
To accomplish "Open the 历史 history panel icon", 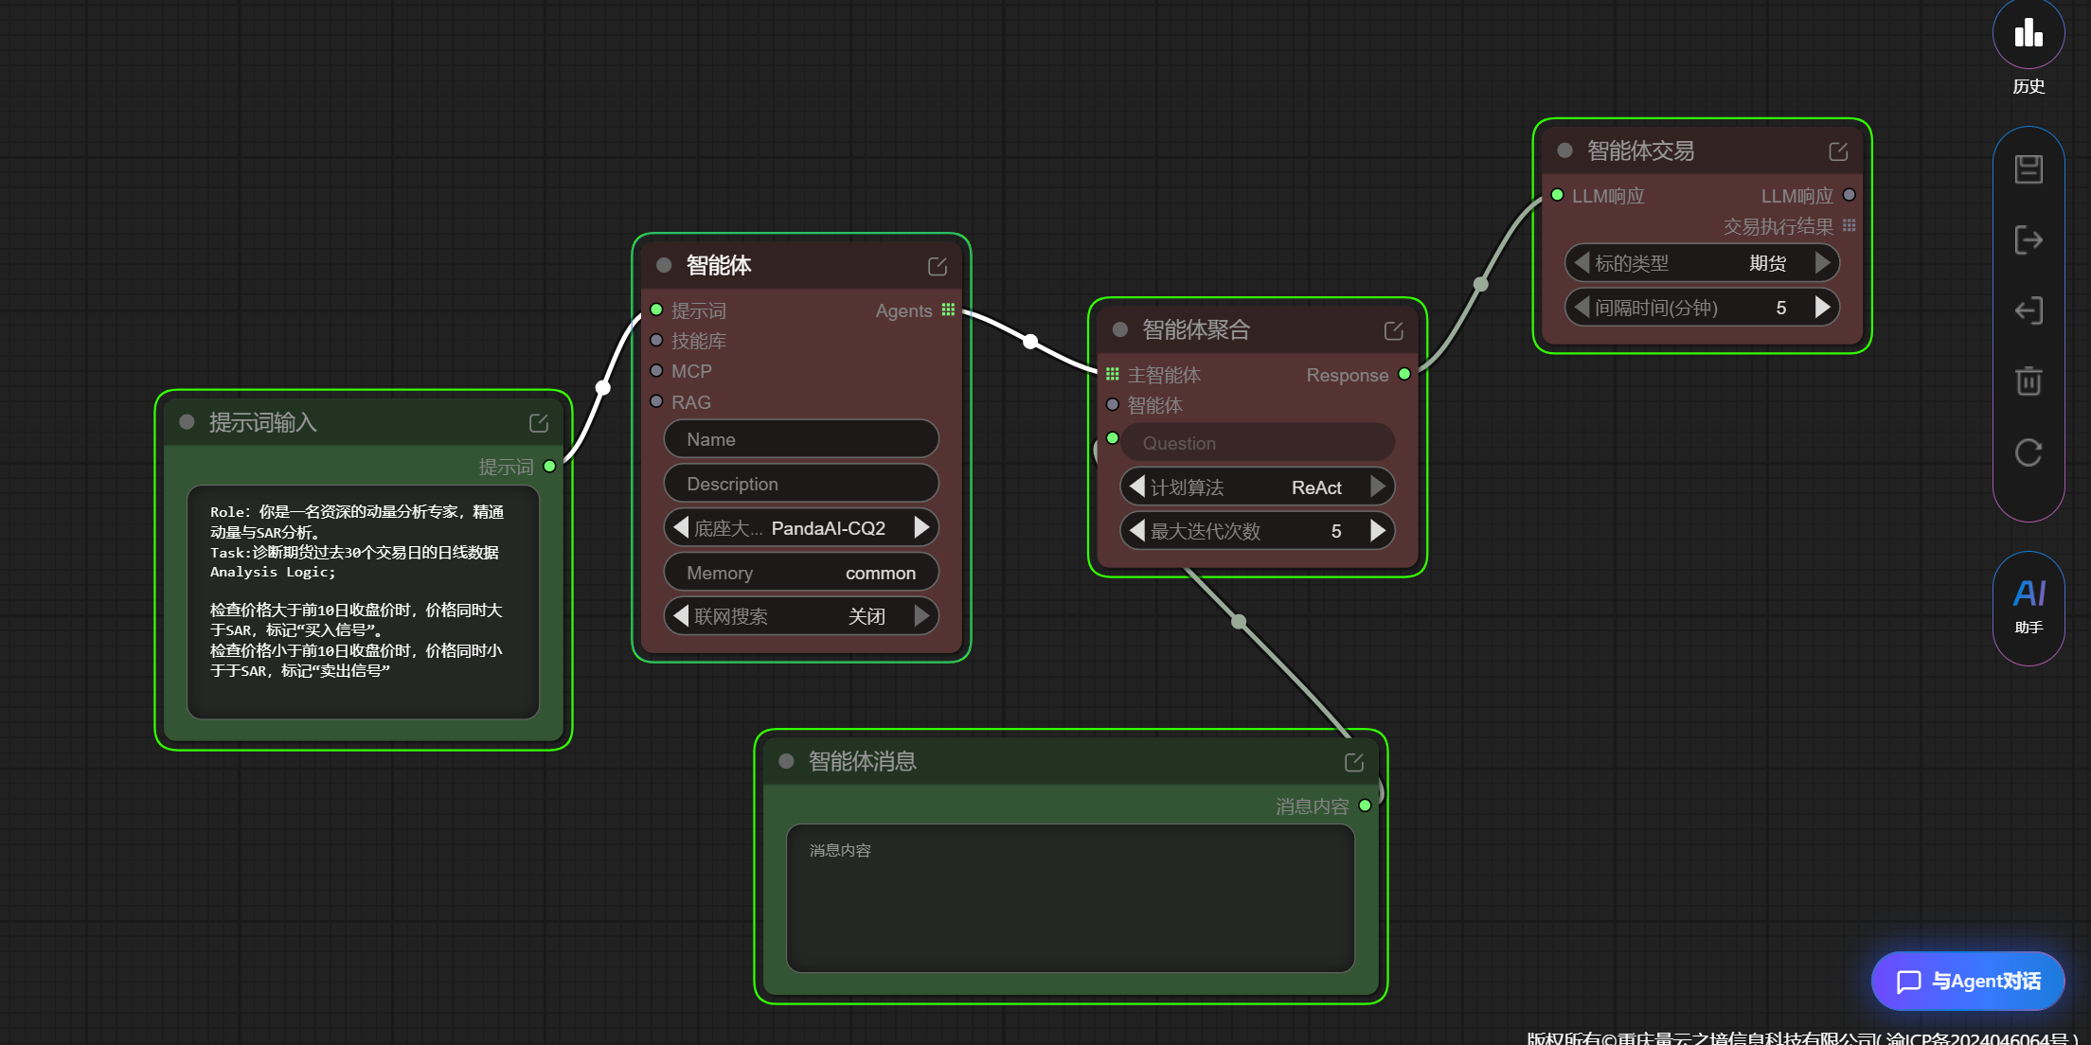I will point(2028,34).
